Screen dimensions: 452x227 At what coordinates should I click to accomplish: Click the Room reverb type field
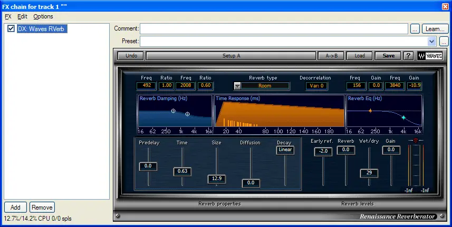[x=265, y=86]
